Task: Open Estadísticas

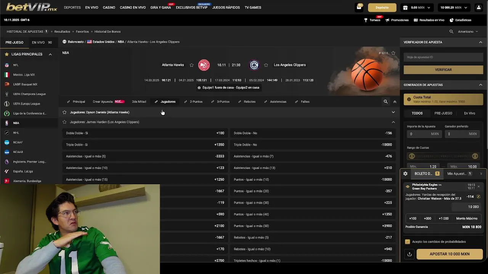Action: (461, 20)
